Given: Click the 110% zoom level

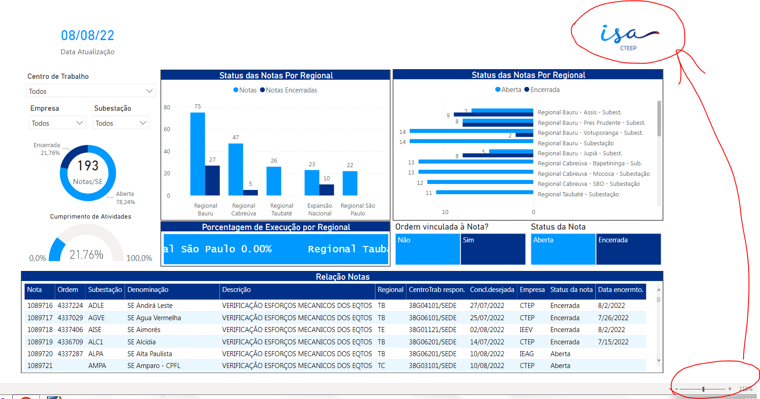Looking at the screenshot, I should coord(745,389).
